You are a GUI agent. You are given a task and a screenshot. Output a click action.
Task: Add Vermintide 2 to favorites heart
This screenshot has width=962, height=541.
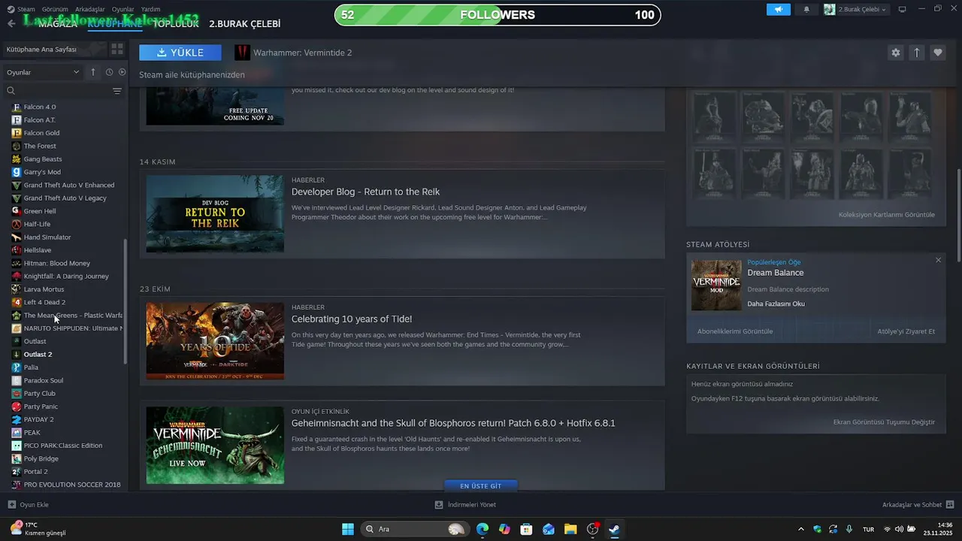(x=937, y=53)
